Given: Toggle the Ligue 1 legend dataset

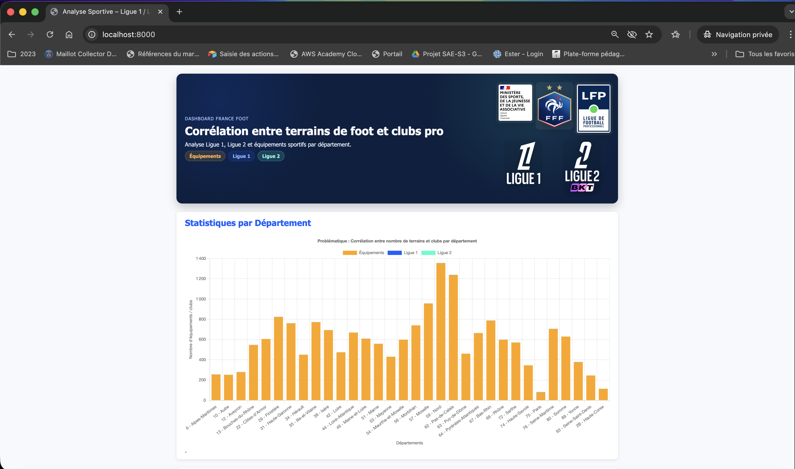Looking at the screenshot, I should [403, 253].
